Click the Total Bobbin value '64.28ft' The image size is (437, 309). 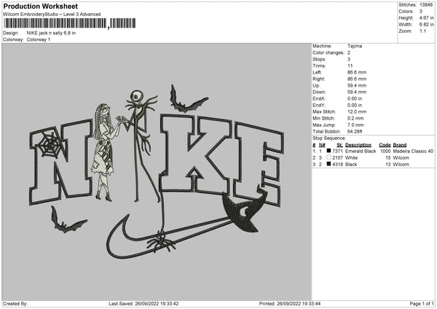tap(355, 131)
